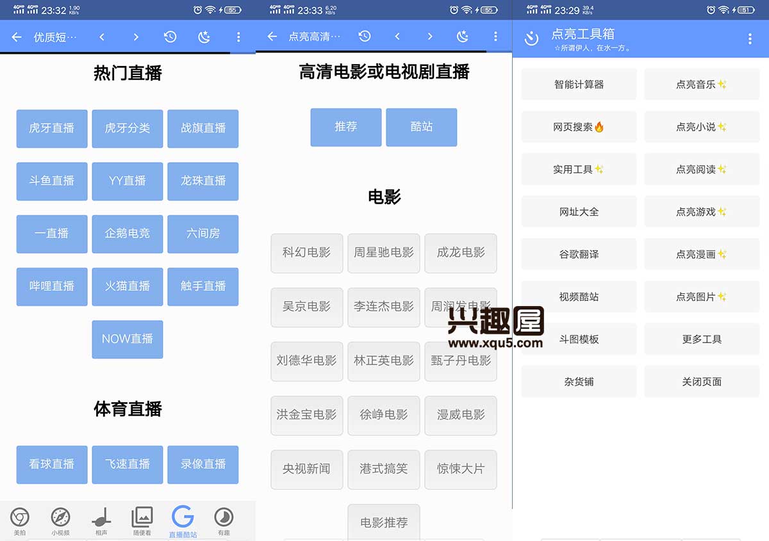Select 周星驰电影 movie category
The height and width of the screenshot is (541, 769).
click(x=384, y=253)
